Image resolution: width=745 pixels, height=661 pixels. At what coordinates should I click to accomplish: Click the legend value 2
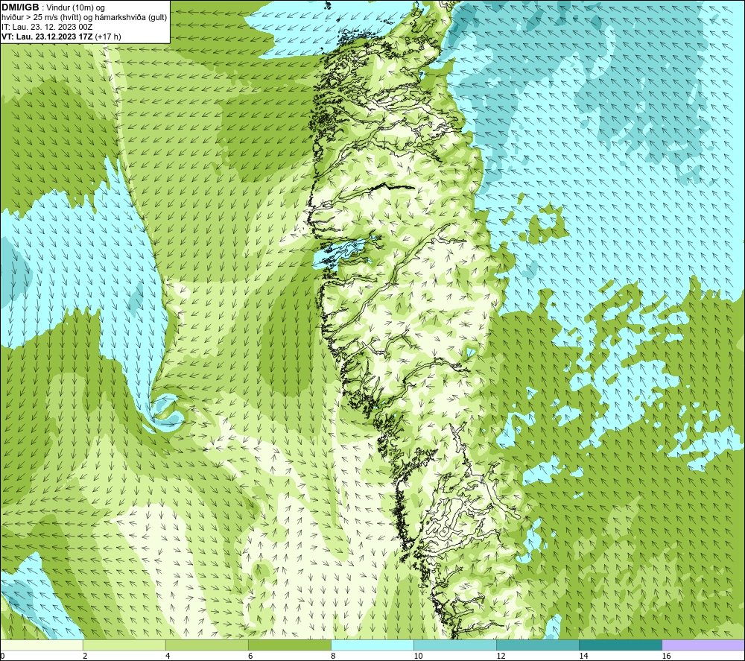coord(85,657)
